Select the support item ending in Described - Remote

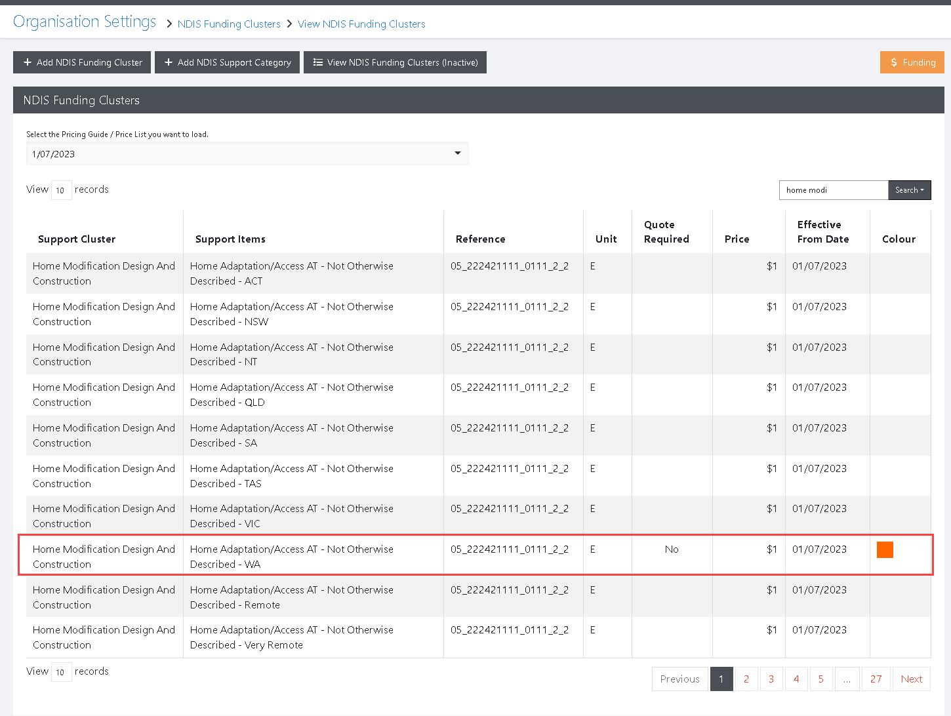(x=292, y=597)
